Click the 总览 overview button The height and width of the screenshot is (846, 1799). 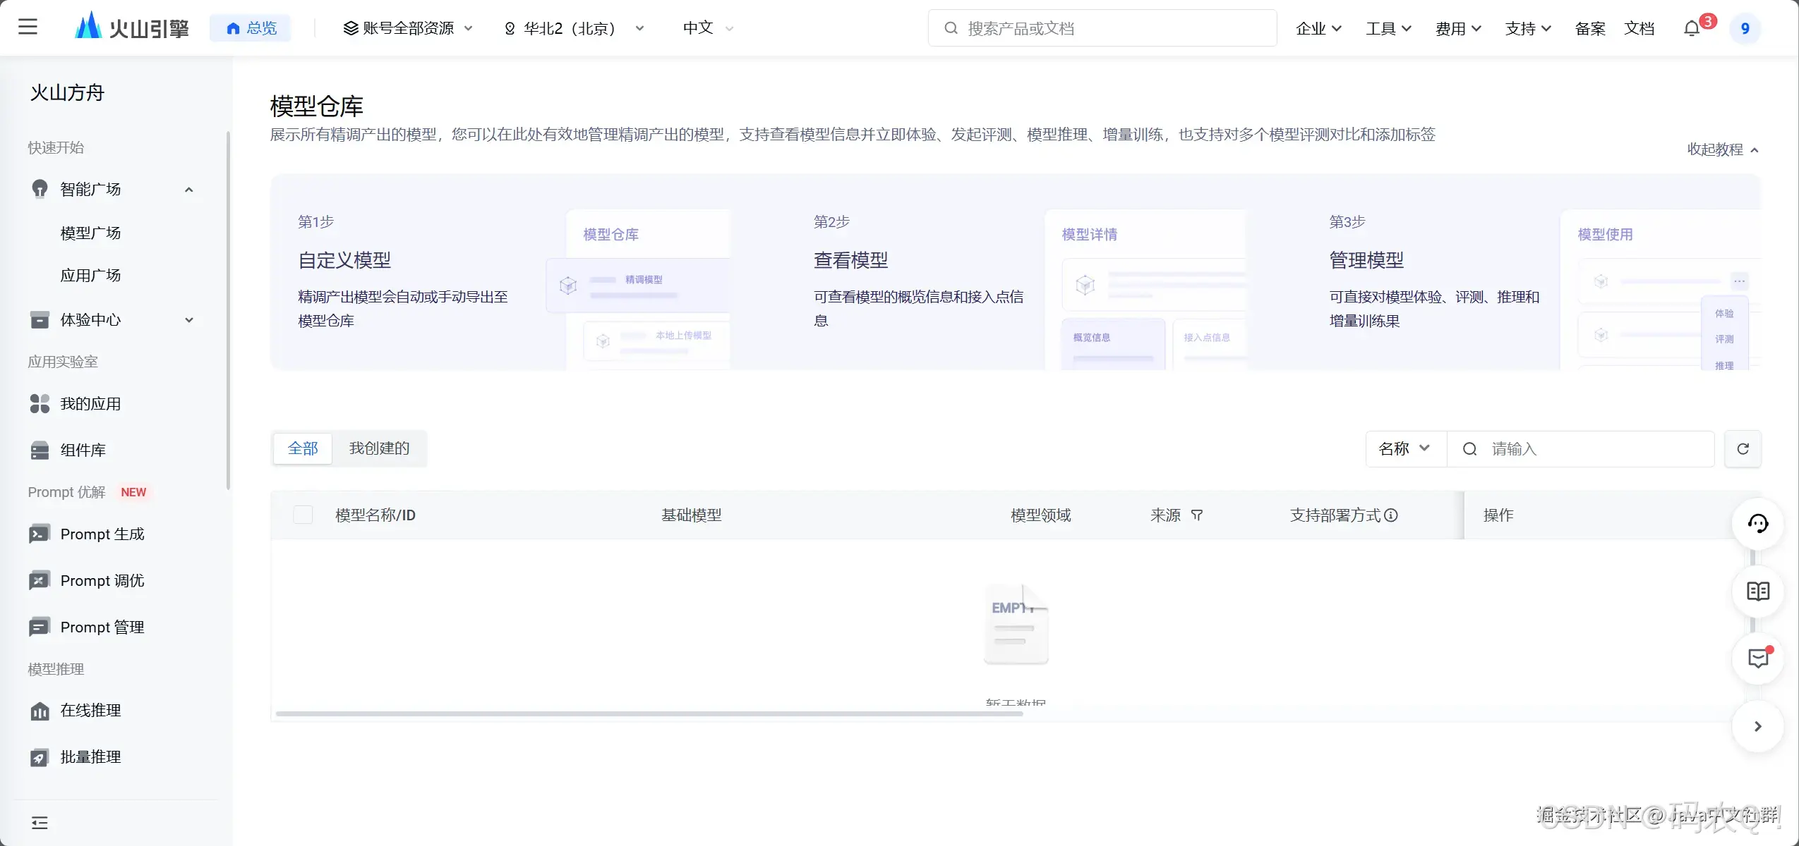coord(251,28)
